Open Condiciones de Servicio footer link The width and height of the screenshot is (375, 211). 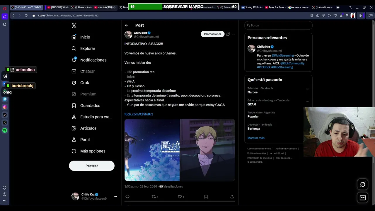[259, 149]
